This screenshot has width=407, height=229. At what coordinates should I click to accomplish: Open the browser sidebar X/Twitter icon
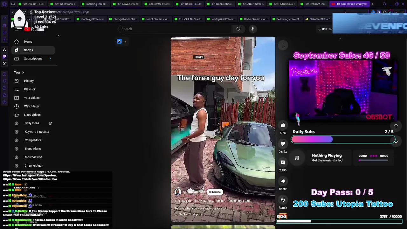pyautogui.click(x=4, y=64)
